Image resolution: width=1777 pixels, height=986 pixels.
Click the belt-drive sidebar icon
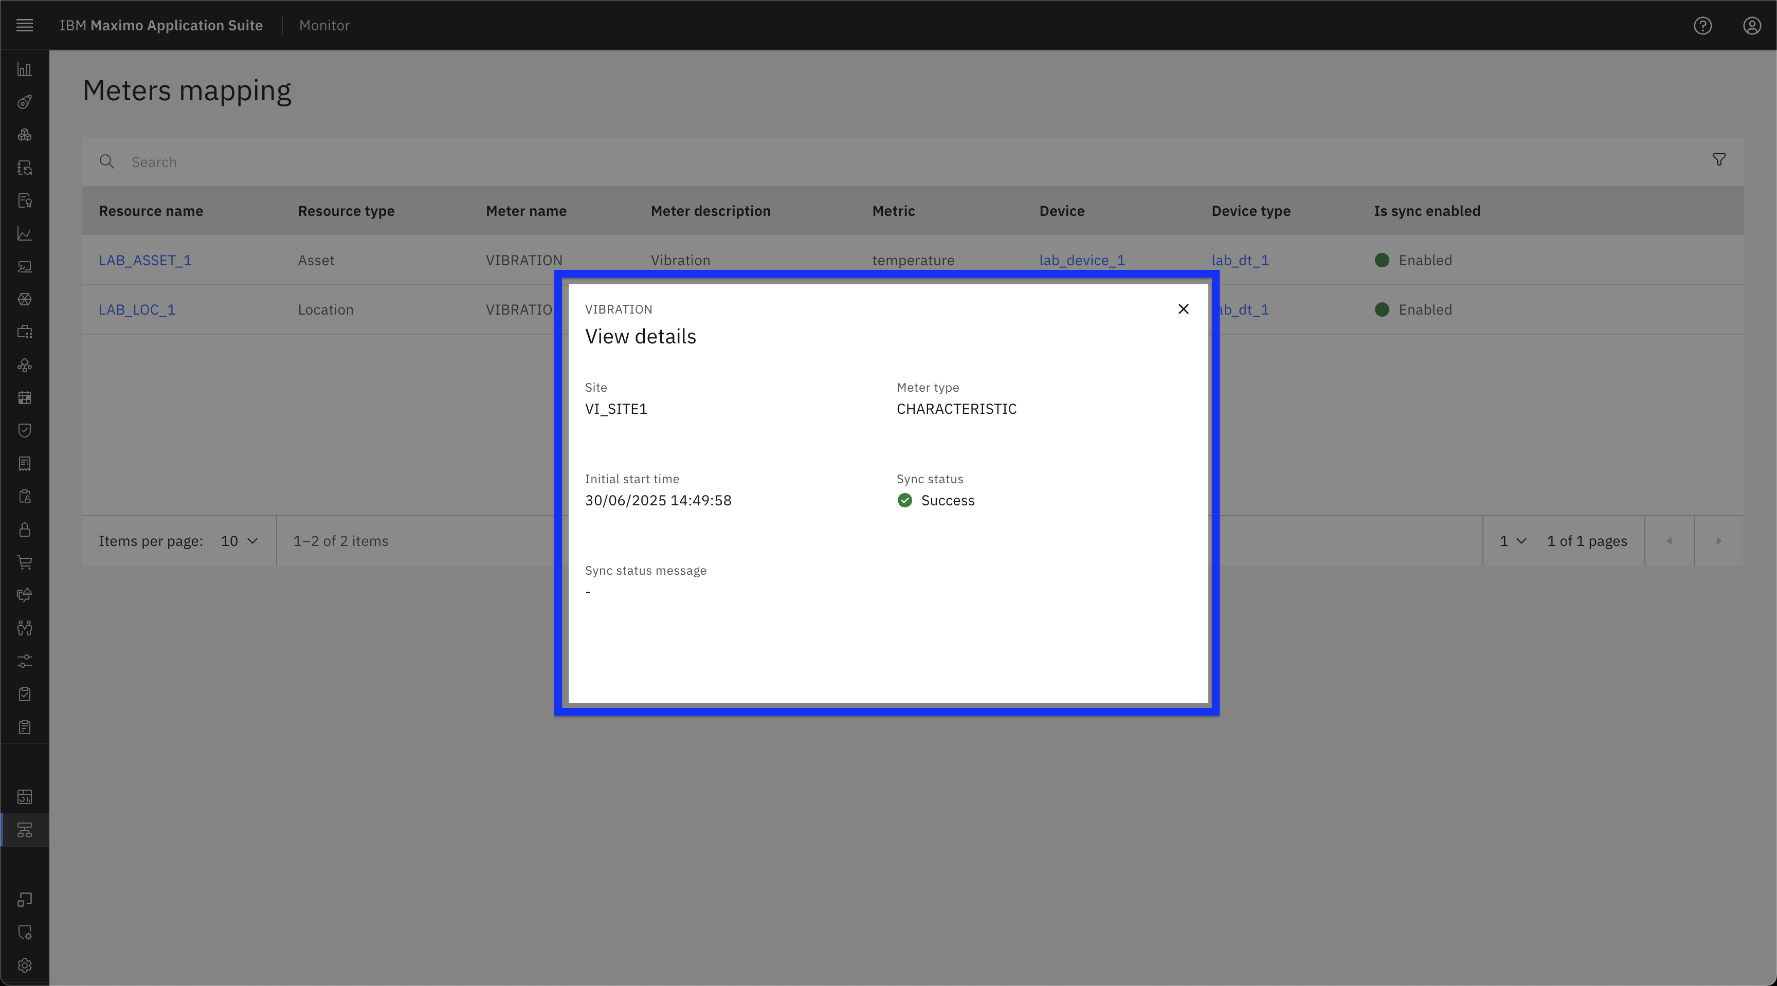[x=25, y=102]
